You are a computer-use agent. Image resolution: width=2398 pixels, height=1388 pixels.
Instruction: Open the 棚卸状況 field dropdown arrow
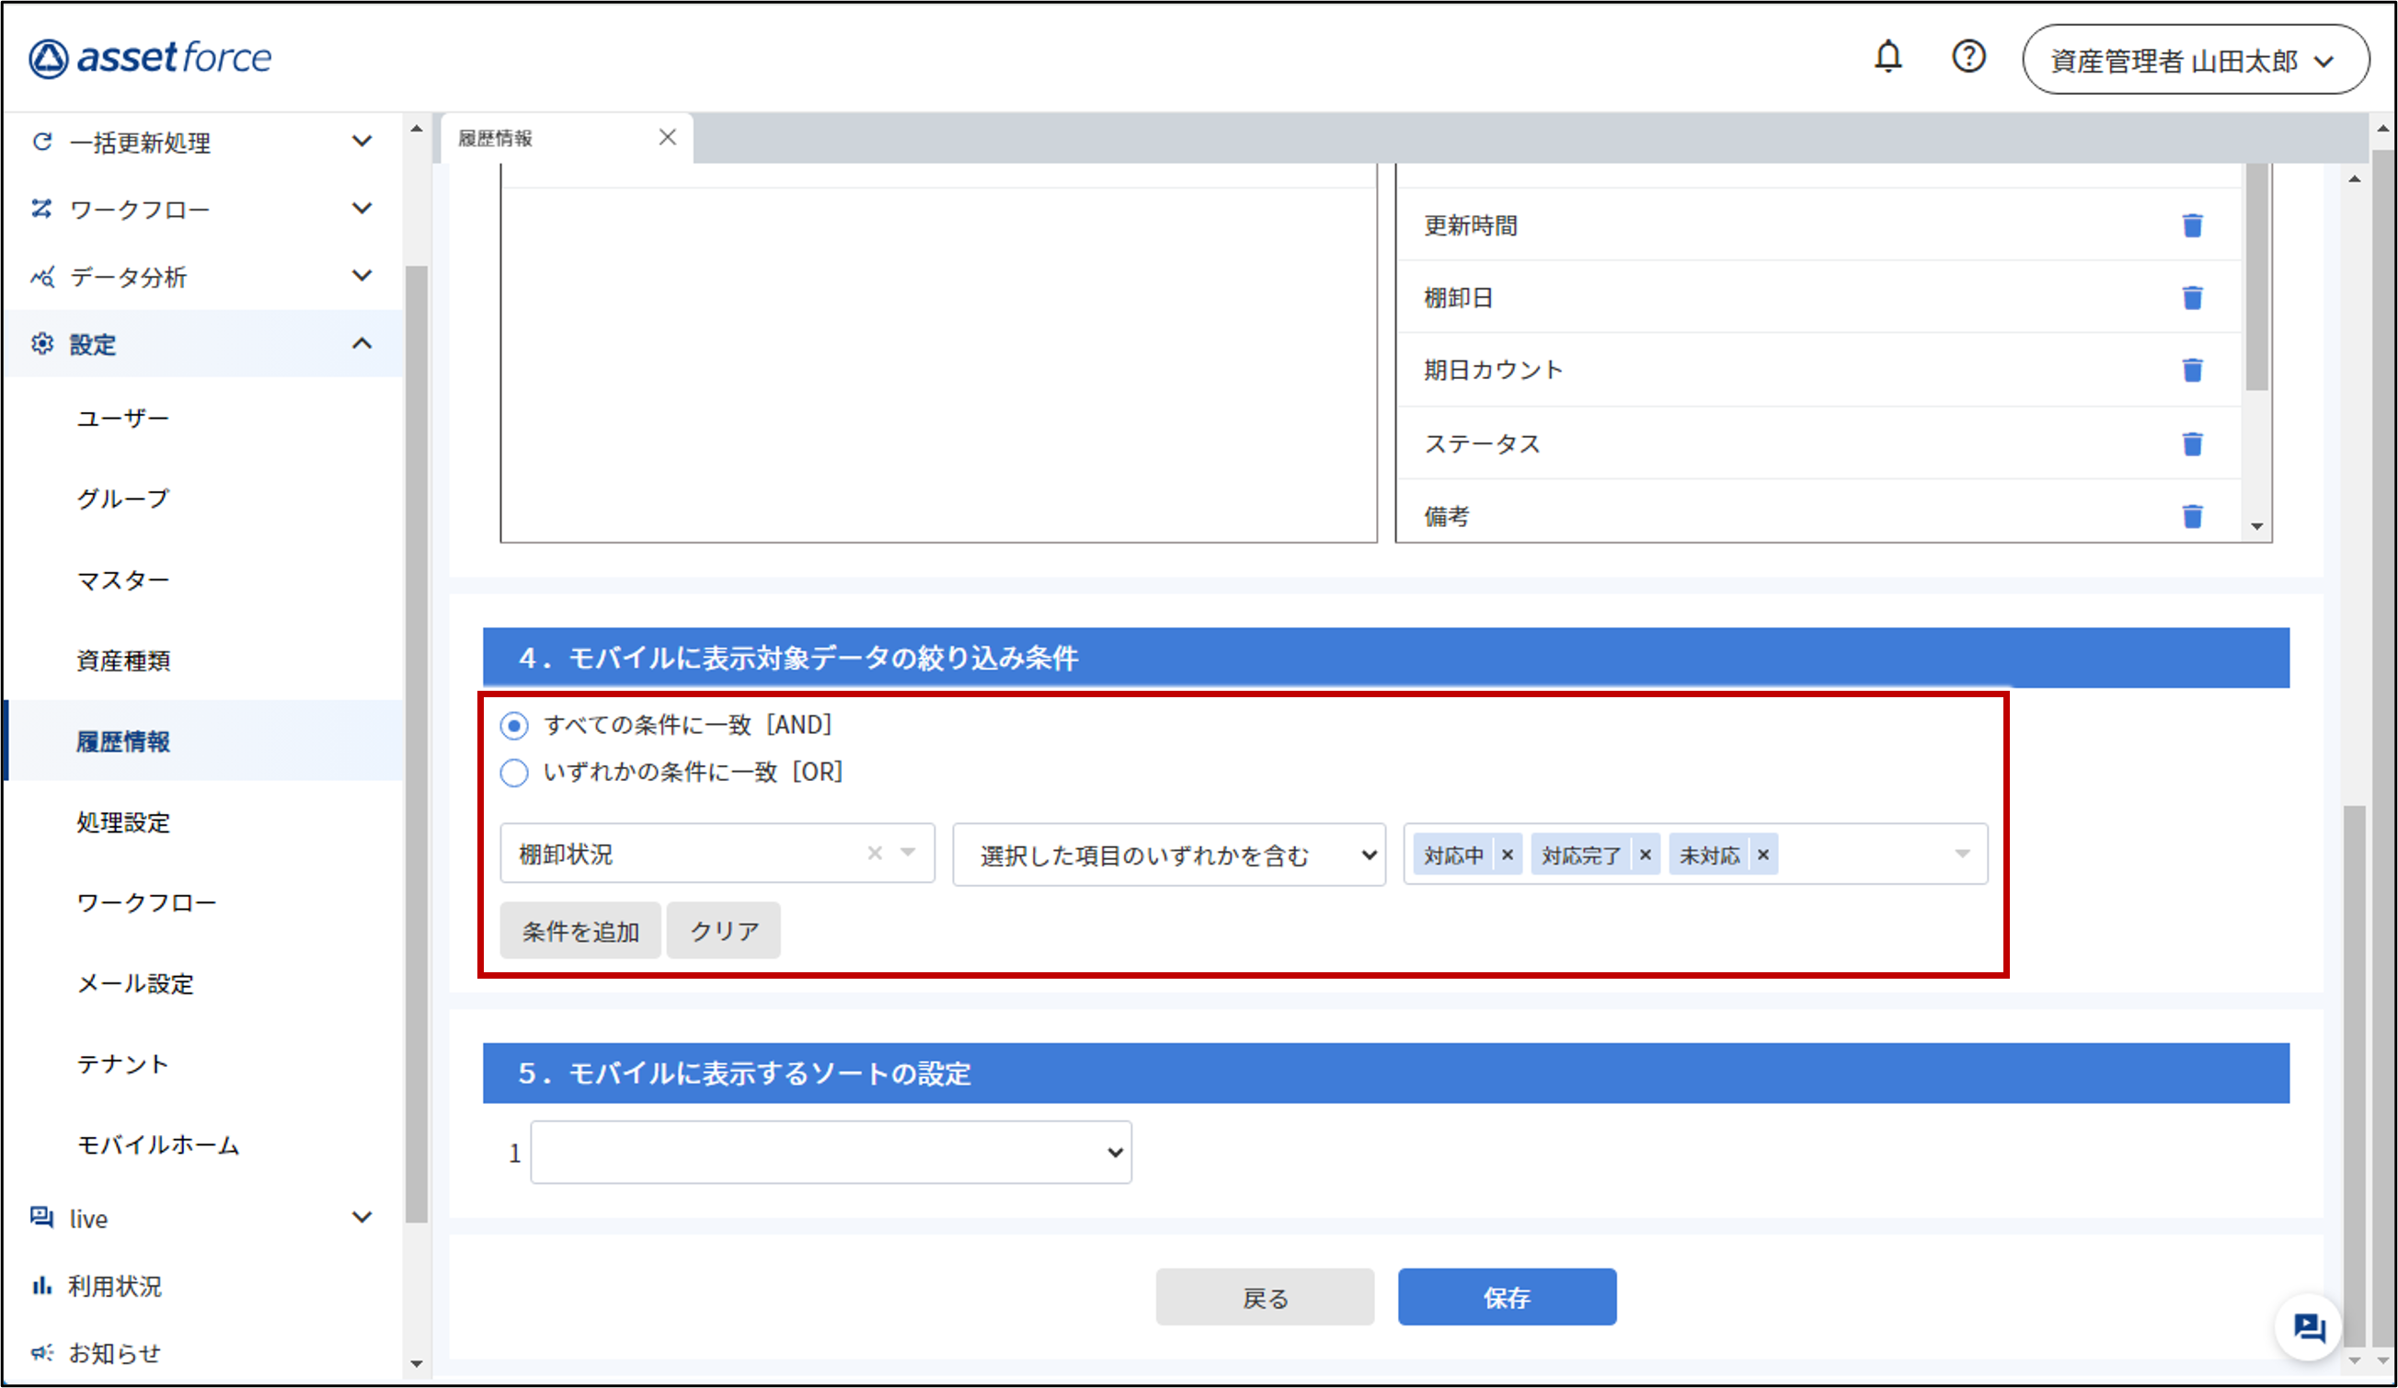pyautogui.click(x=909, y=853)
